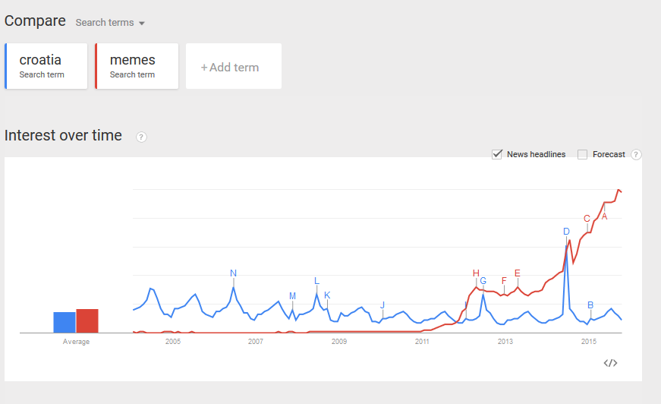Click headline marker J near 2010
The height and width of the screenshot is (404, 661).
pyautogui.click(x=382, y=305)
